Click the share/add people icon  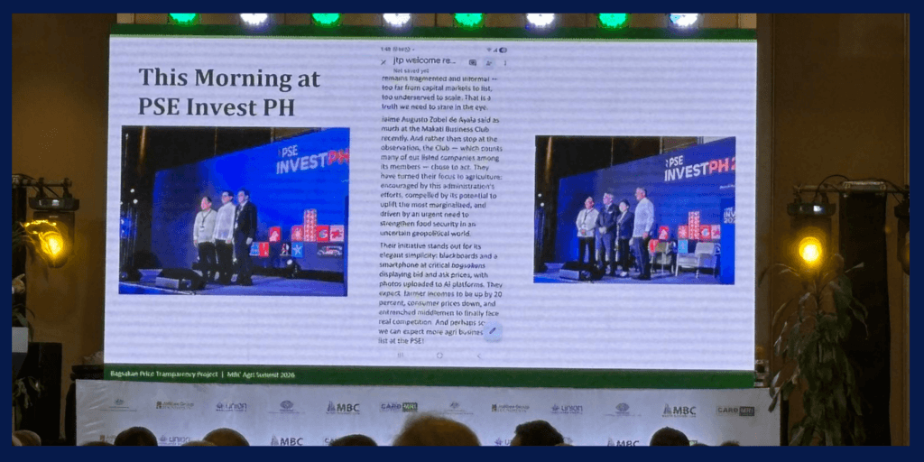[488, 63]
